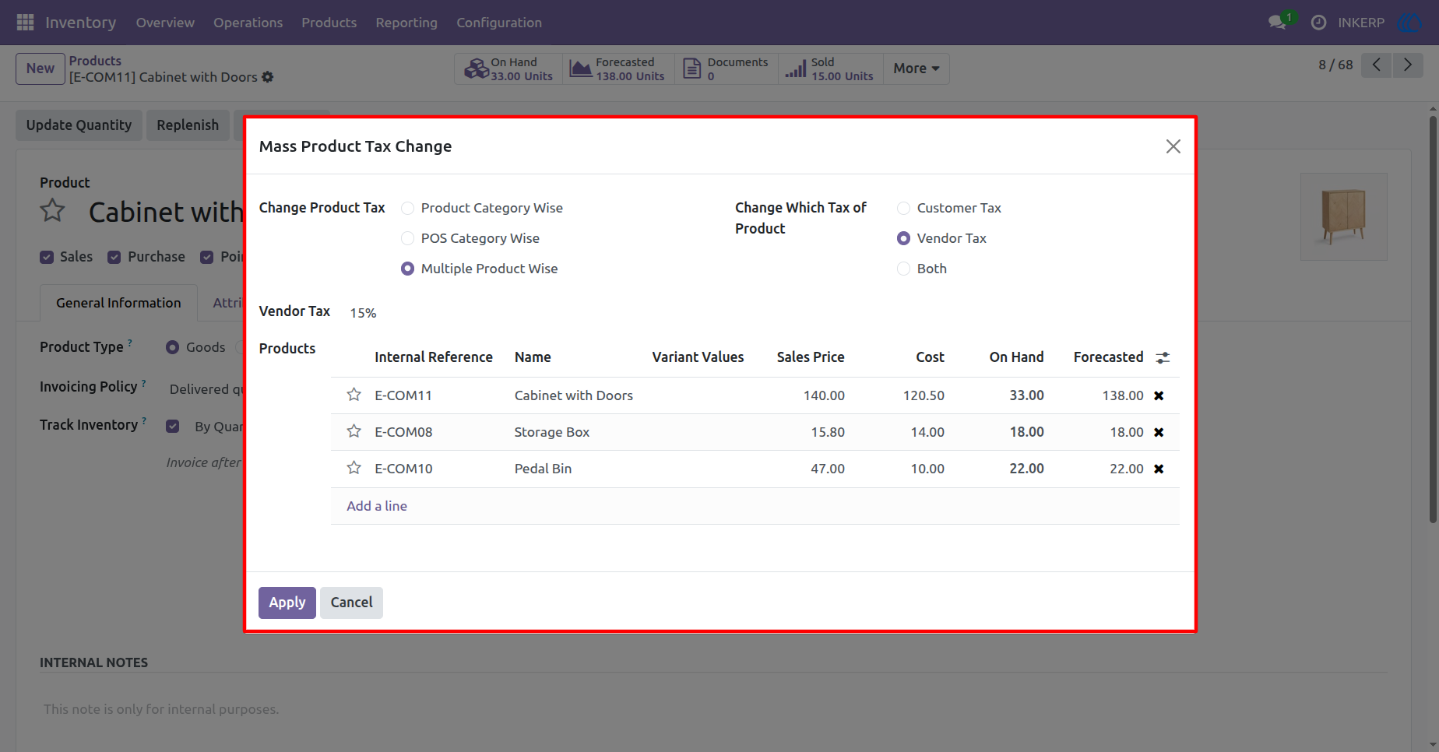Screen dimensions: 1439x752
Task: Select POS Category Wise option
Action: pos(407,238)
